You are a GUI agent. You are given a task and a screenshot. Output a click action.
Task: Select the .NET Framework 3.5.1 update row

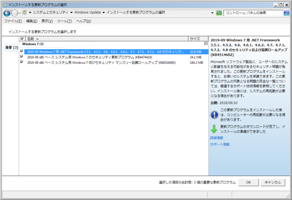(x=116, y=51)
